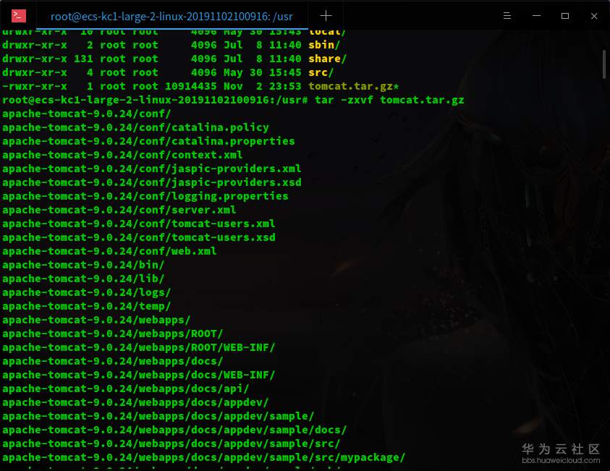Open the hamburger menu in title bar
610x471 pixels.
507,16
